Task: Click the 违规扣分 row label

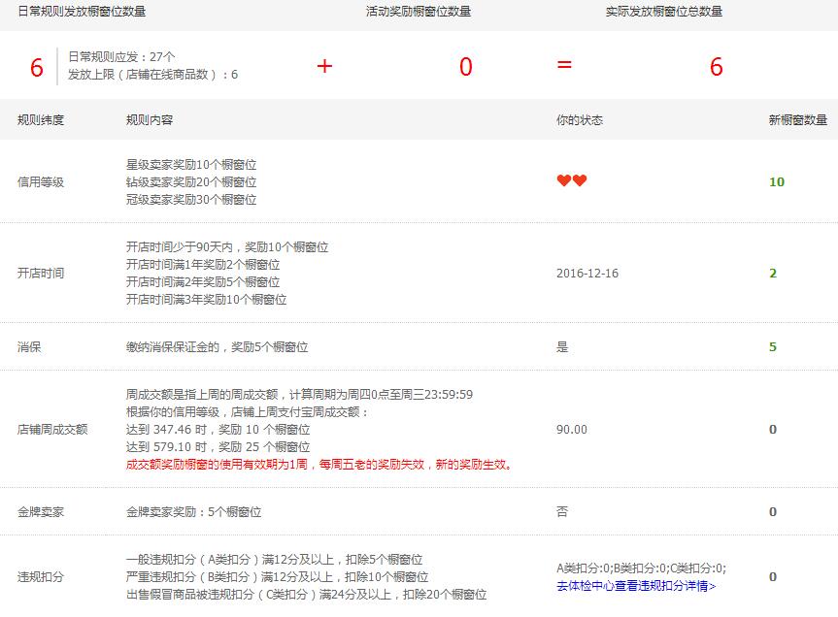Action: (x=41, y=577)
